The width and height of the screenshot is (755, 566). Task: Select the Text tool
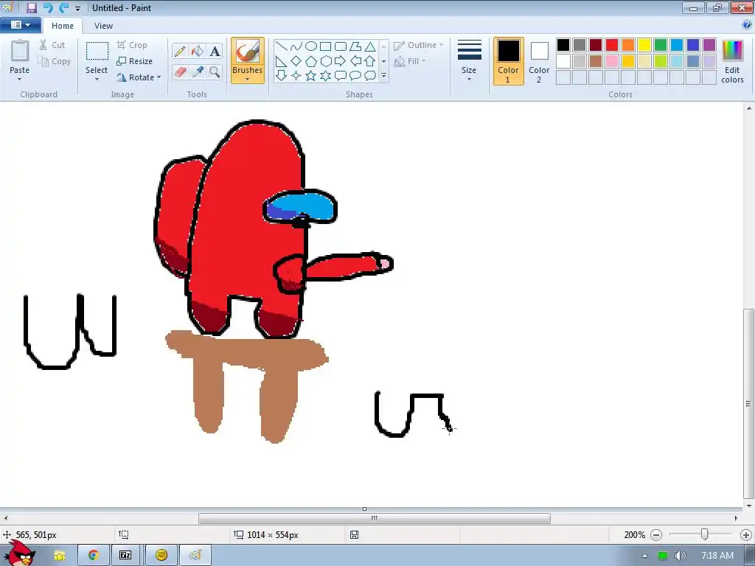pos(215,51)
